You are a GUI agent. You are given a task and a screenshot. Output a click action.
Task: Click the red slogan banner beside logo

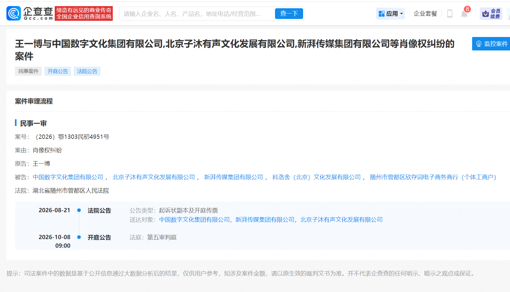click(x=84, y=13)
